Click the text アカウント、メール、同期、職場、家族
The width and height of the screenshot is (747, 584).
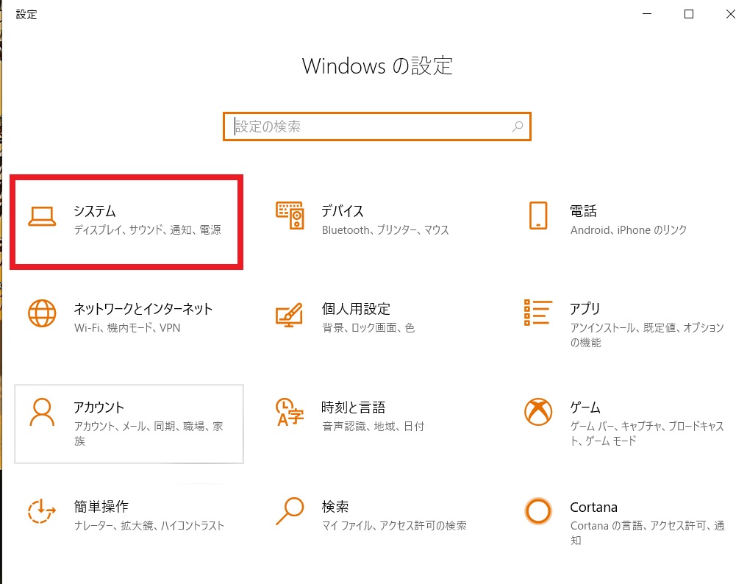coord(149,434)
